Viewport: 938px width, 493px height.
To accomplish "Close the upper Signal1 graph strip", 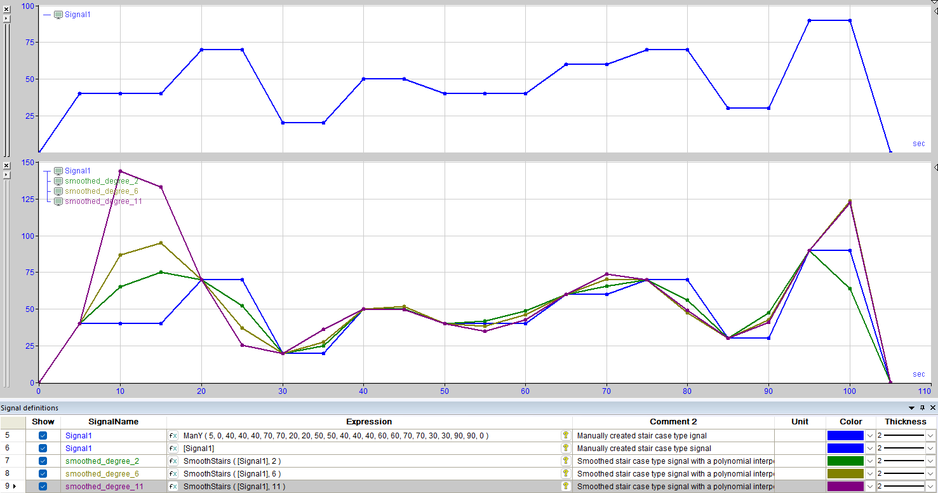I will (x=6, y=10).
